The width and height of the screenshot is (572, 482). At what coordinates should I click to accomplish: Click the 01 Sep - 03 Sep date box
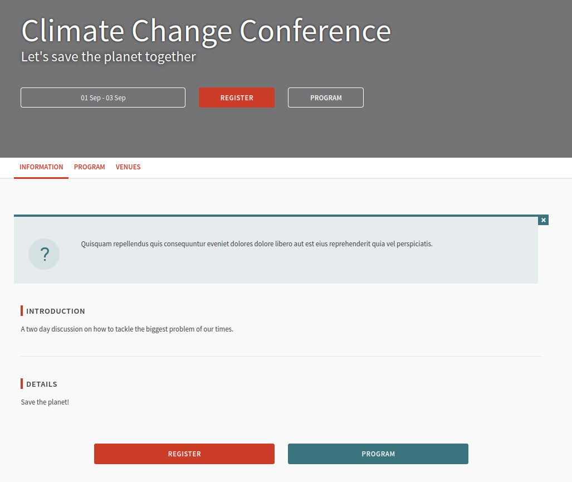coord(103,98)
